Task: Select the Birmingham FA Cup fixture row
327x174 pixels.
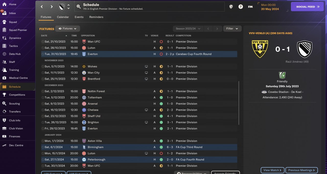Action: [139, 147]
